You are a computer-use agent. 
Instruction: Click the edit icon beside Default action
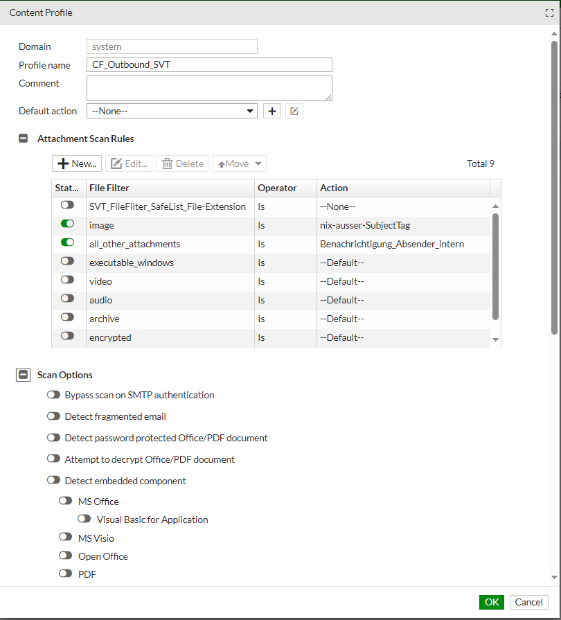coord(294,111)
